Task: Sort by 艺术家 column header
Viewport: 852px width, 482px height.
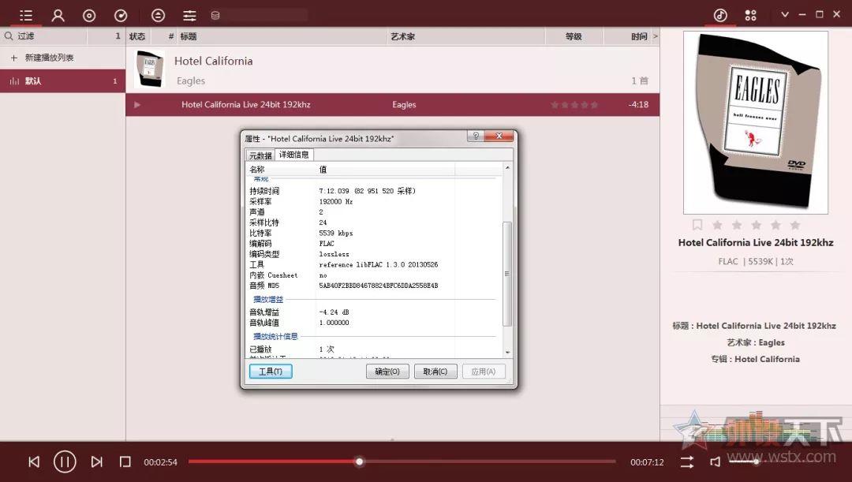Action: [x=402, y=36]
